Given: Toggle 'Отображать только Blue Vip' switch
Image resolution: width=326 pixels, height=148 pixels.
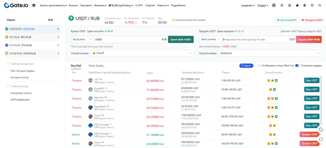Looking at the screenshot, I should point(258,66).
